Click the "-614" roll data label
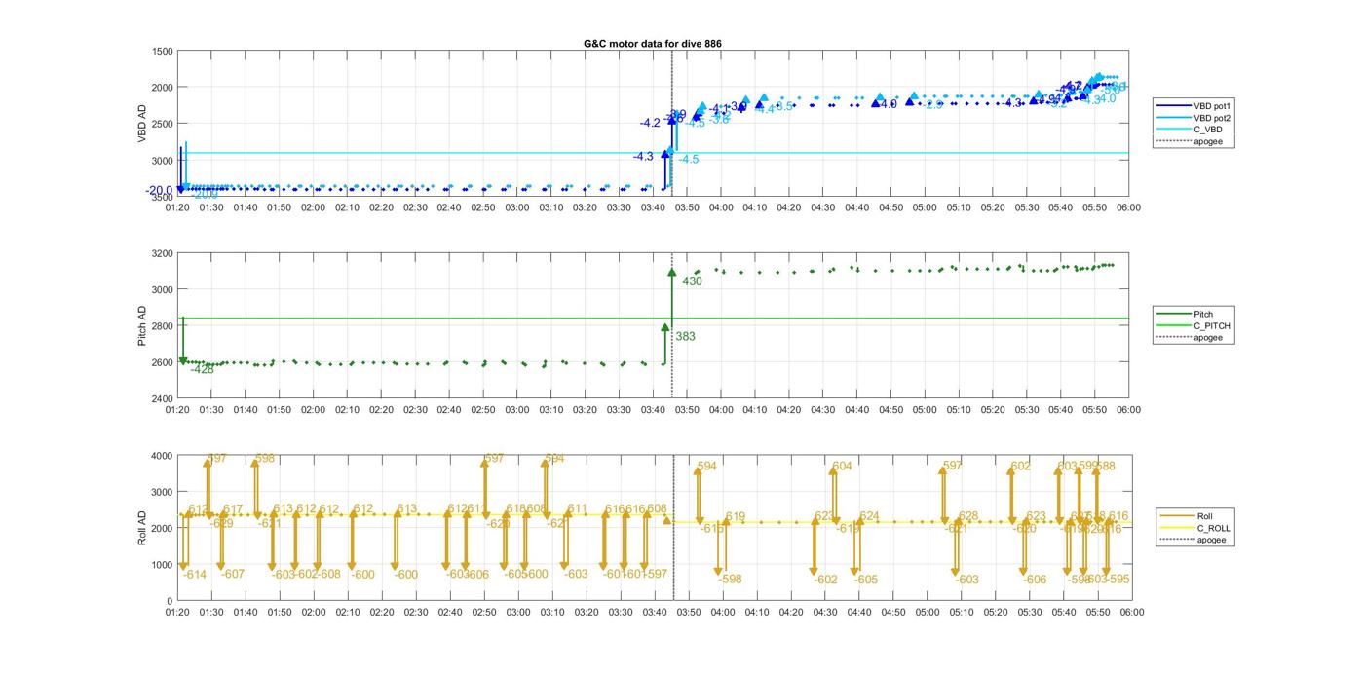The image size is (1364, 675). coord(195,575)
